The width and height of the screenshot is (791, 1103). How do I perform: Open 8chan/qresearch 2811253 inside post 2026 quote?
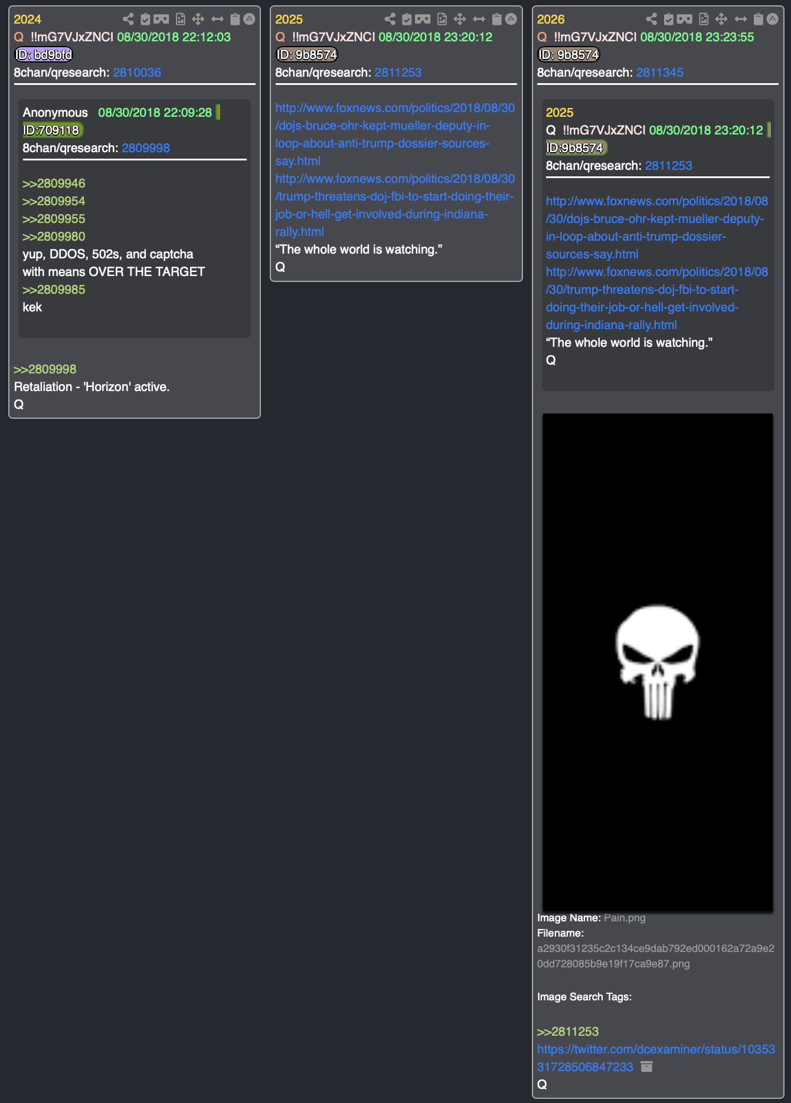tap(668, 166)
